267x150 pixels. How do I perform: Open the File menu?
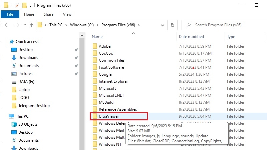[x=10, y=14]
